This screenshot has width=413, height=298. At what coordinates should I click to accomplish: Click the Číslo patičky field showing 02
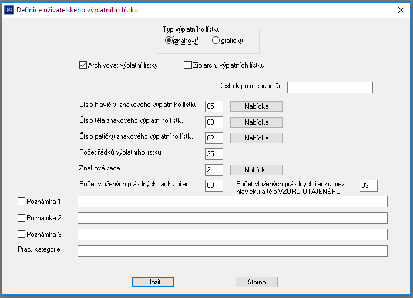coord(214,138)
